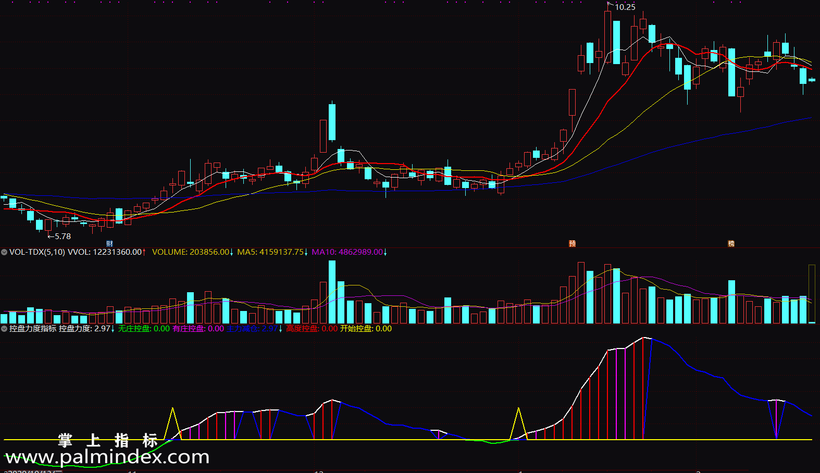Select the 控盘力度指标 indicator title

[33, 329]
